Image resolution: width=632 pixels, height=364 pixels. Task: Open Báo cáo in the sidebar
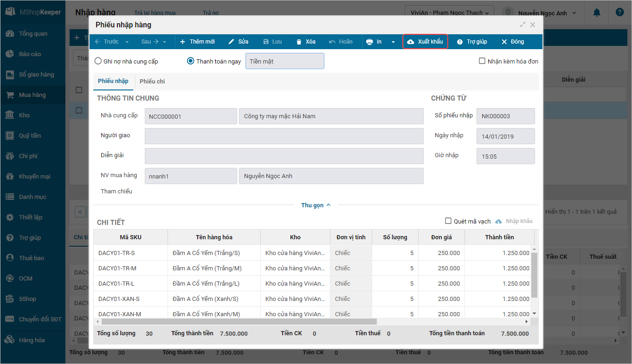tap(30, 54)
